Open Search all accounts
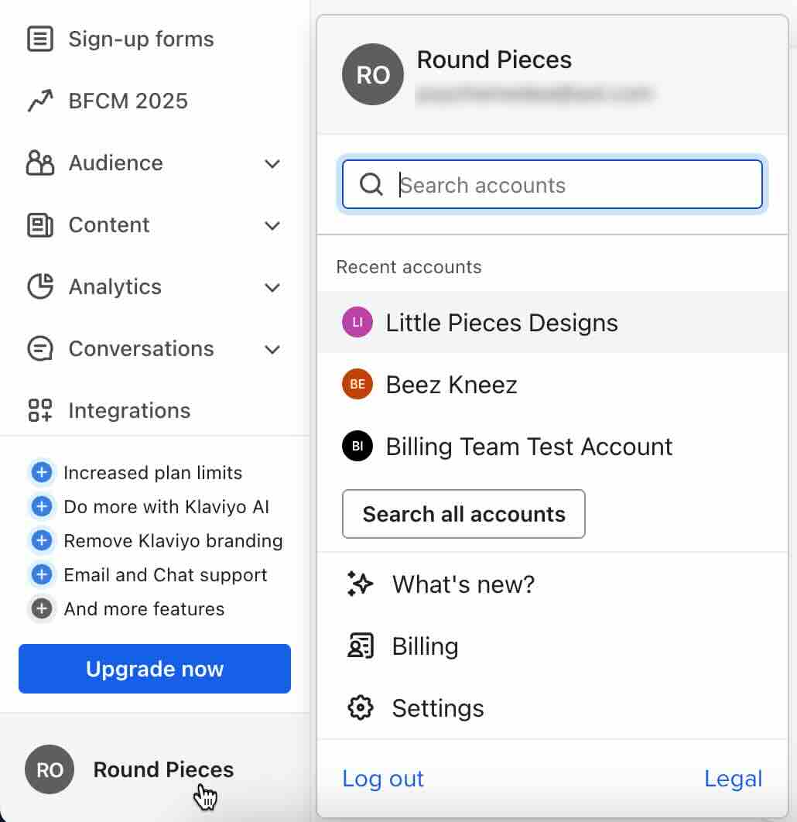Screen dimensions: 797x822 [x=463, y=514]
